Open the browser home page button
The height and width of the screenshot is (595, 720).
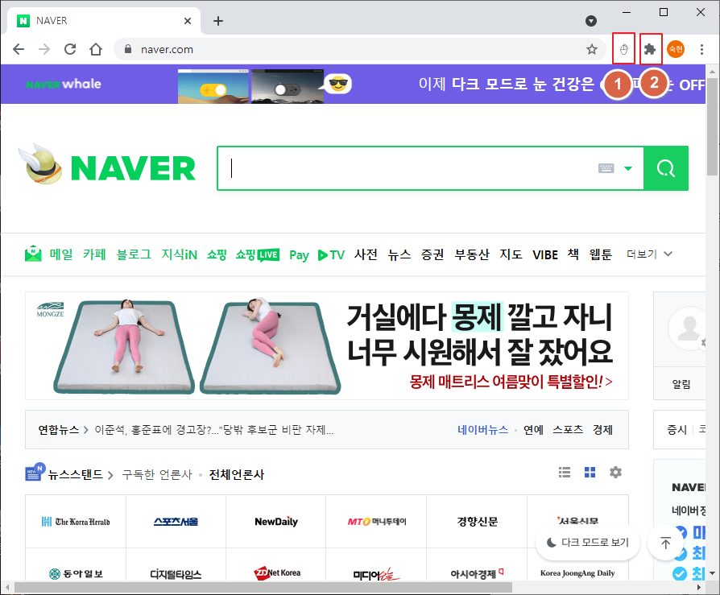pyautogui.click(x=96, y=49)
